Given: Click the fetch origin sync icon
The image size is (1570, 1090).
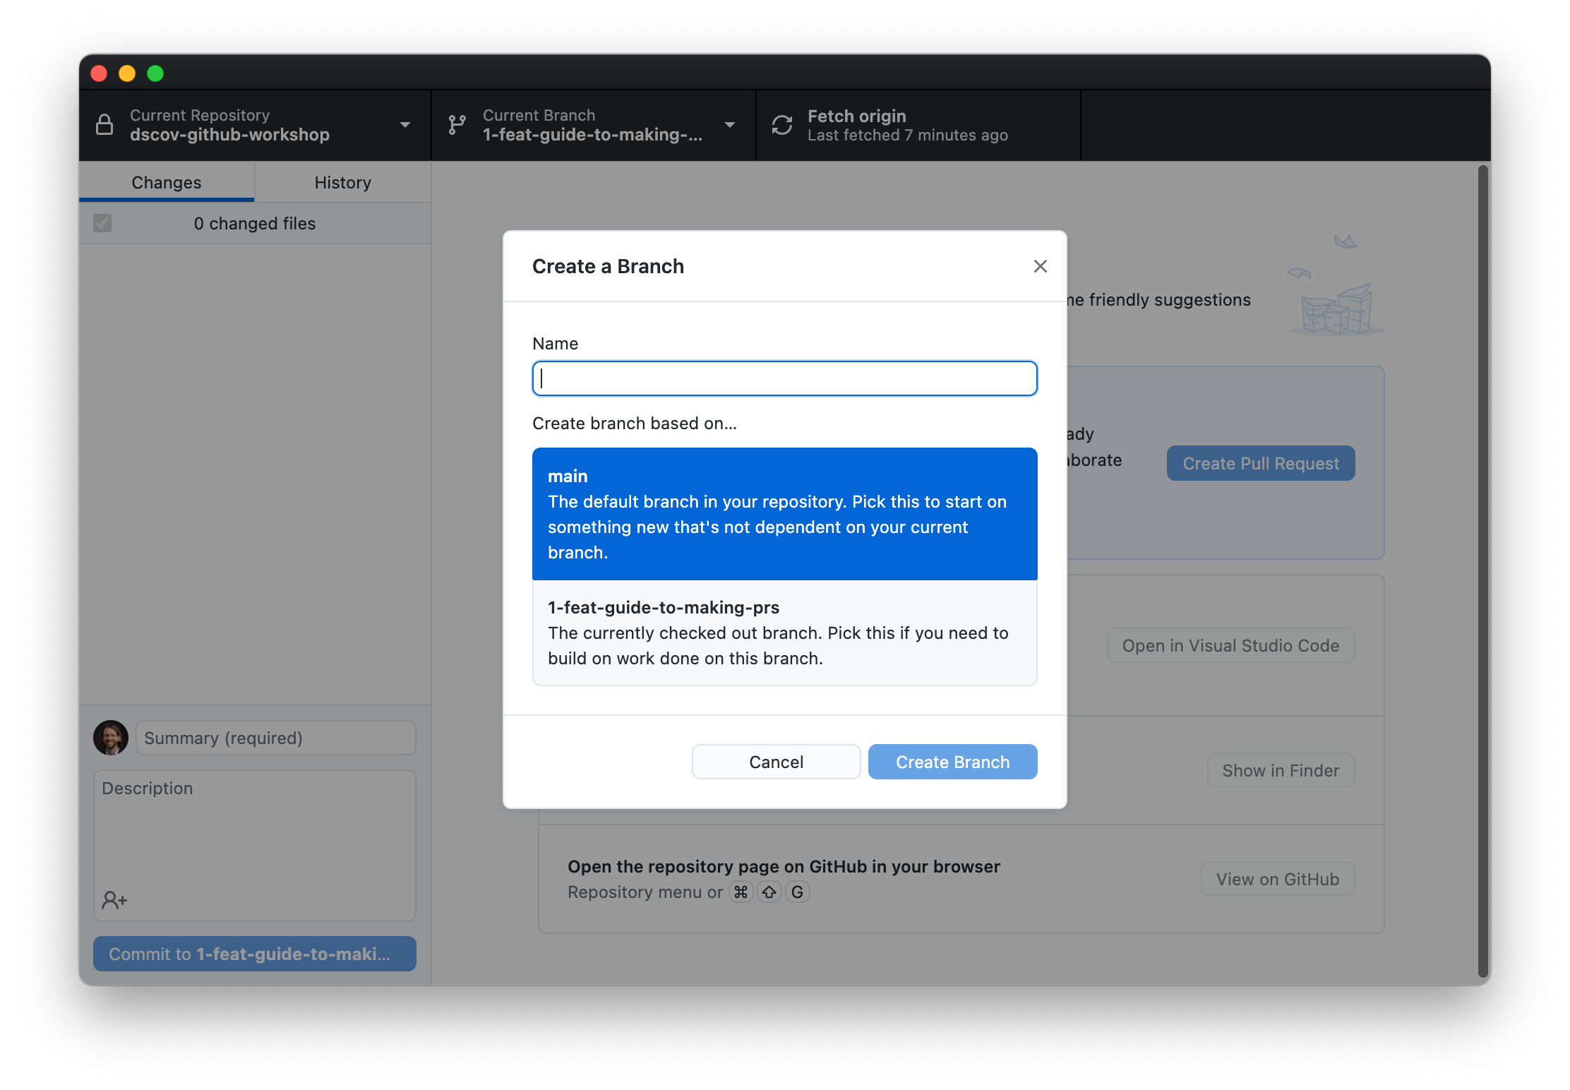Looking at the screenshot, I should 782,125.
